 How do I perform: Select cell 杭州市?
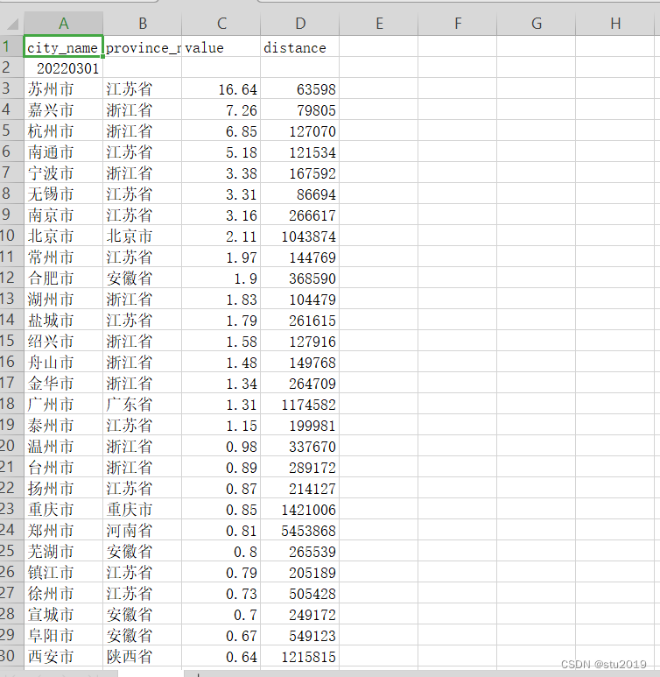[x=63, y=130]
